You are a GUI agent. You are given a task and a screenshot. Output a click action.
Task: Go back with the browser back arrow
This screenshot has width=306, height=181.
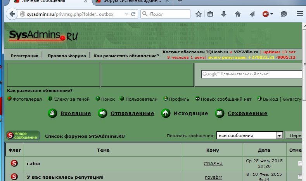point(12,14)
